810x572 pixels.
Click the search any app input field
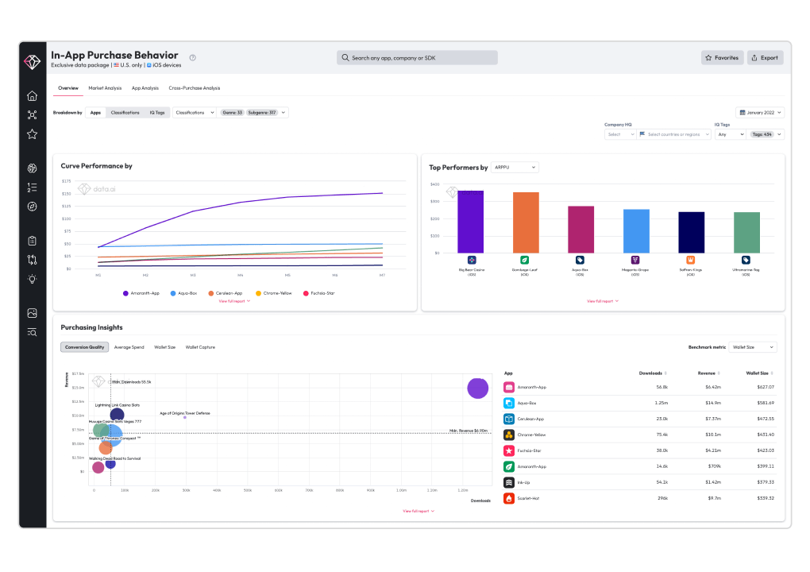[418, 58]
